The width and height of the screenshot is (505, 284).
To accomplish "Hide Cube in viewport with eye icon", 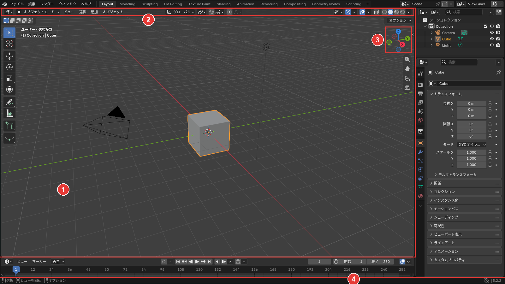I will point(492,39).
